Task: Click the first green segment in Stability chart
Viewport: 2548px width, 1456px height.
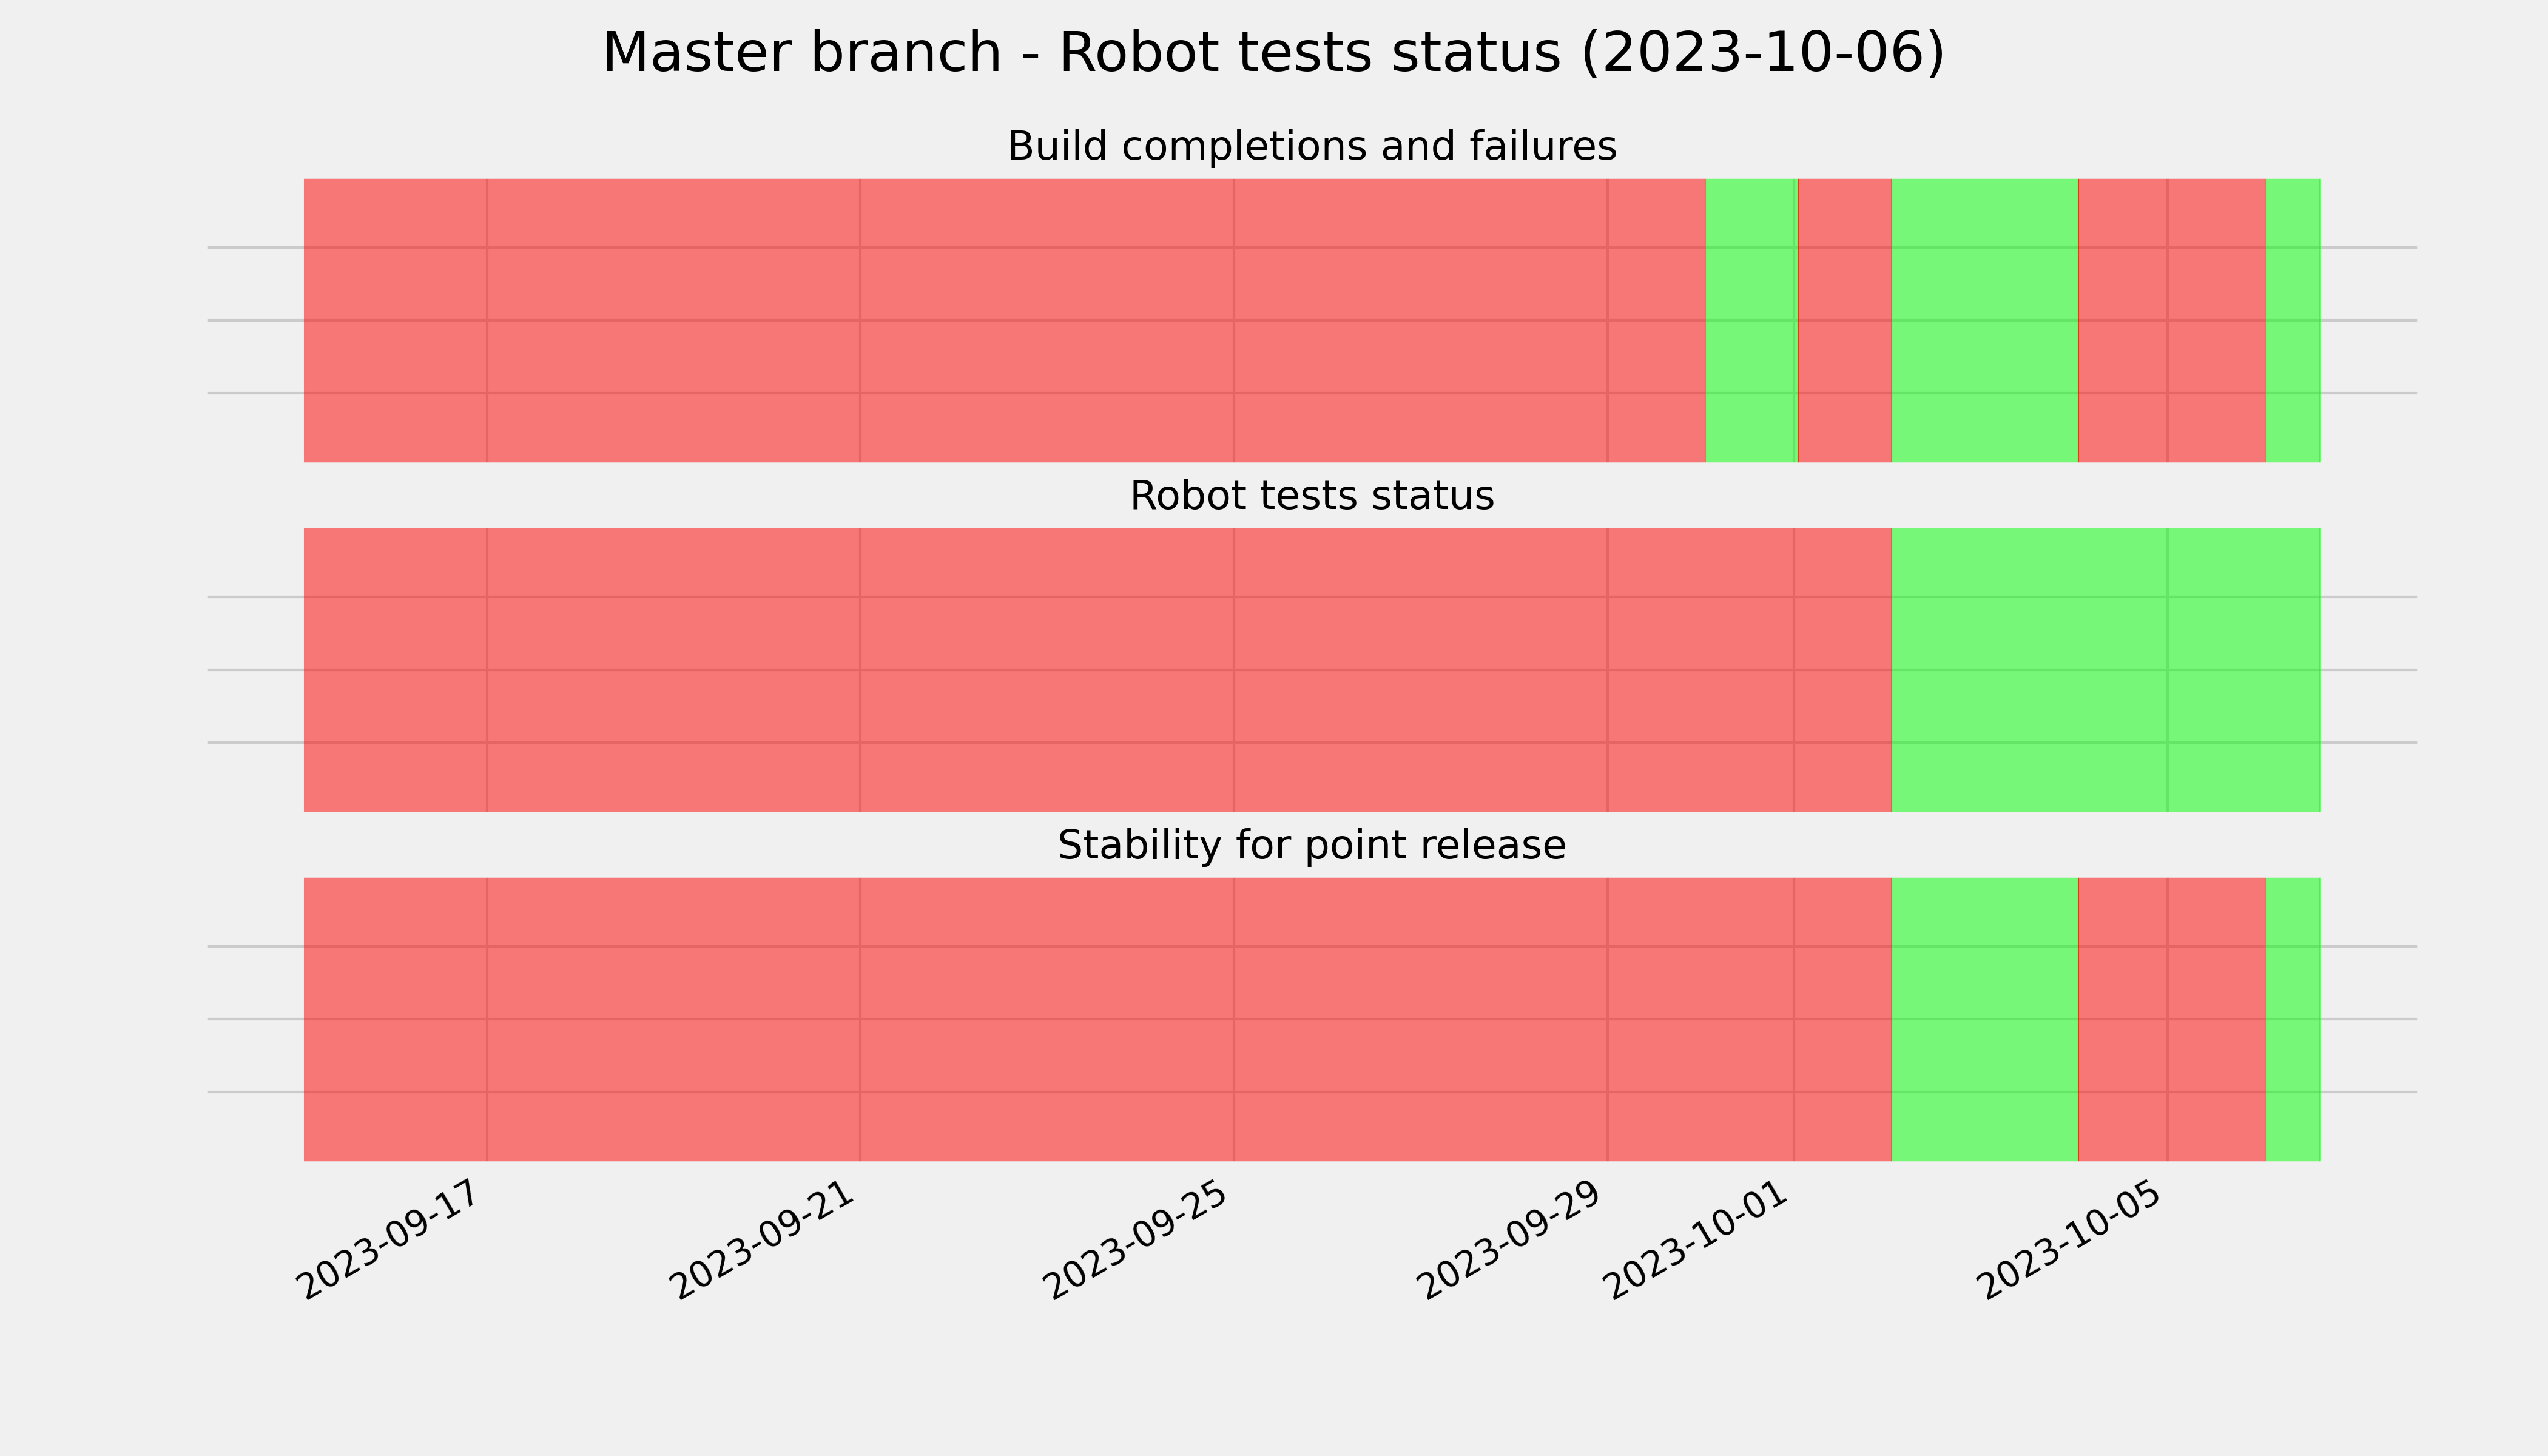Action: pyautogui.click(x=1984, y=1019)
